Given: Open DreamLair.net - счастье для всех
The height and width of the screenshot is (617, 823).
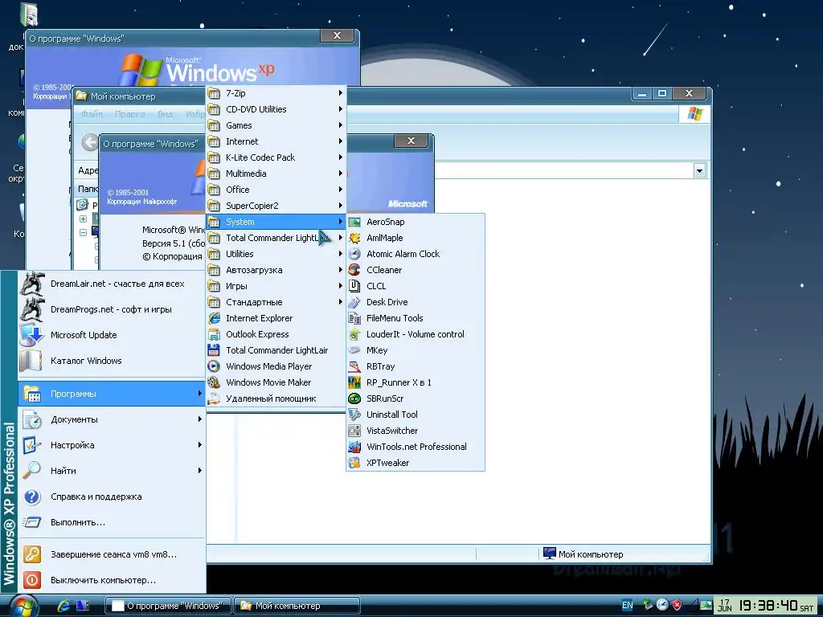Looking at the screenshot, I should (111, 284).
